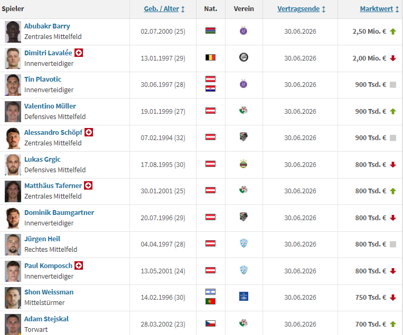The width and height of the screenshot is (403, 335).
Task: Open Valentino Müller's profile link
Action: [x=50, y=106]
